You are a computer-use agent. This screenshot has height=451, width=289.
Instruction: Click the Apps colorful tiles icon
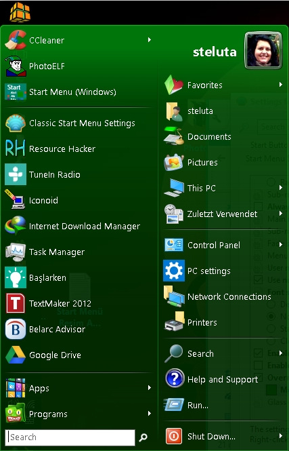16,388
